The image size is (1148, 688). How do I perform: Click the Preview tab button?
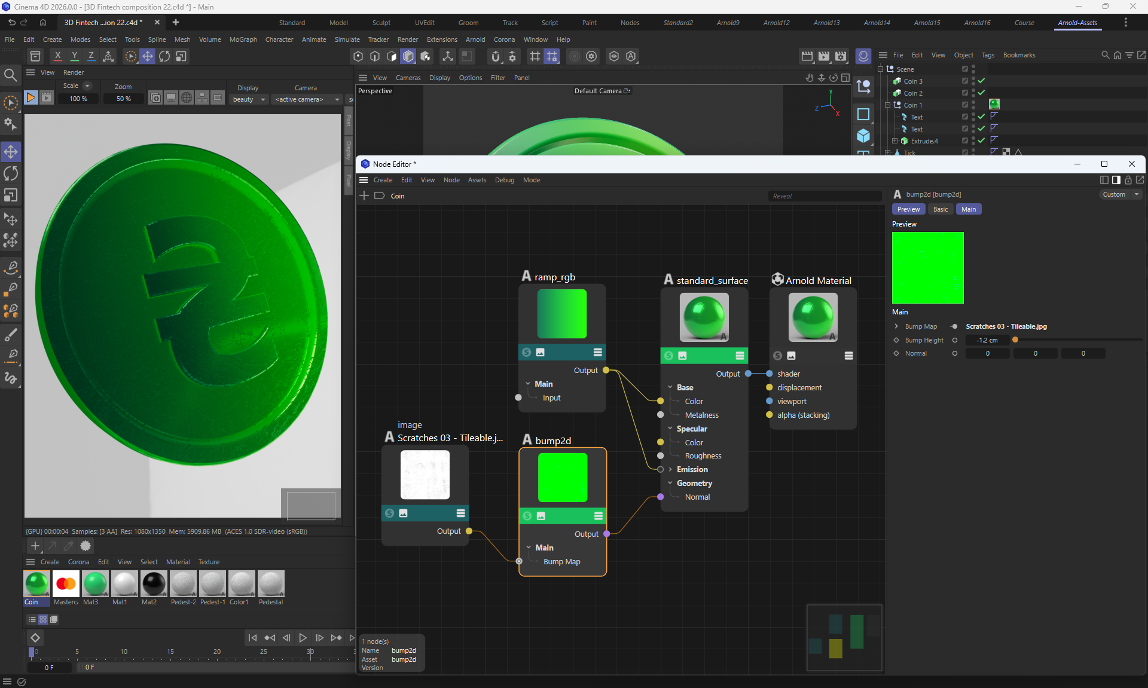coord(908,209)
